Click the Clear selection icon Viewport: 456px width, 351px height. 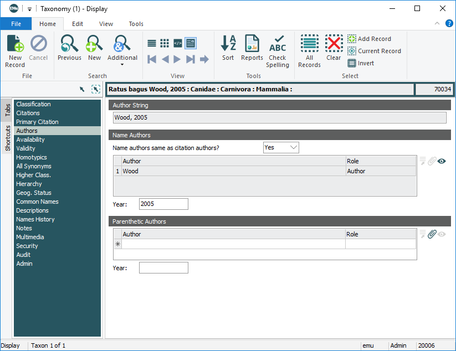pyautogui.click(x=334, y=44)
